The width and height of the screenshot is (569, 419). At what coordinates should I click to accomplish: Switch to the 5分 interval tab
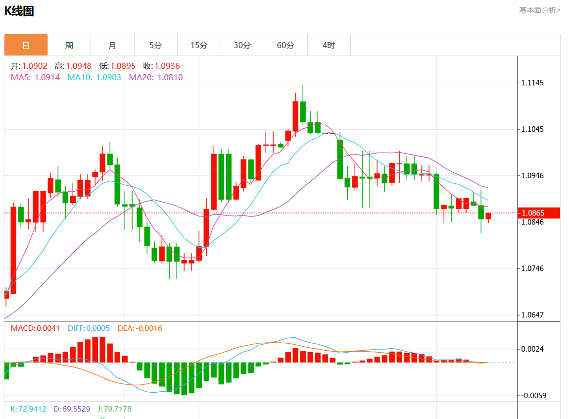click(156, 45)
